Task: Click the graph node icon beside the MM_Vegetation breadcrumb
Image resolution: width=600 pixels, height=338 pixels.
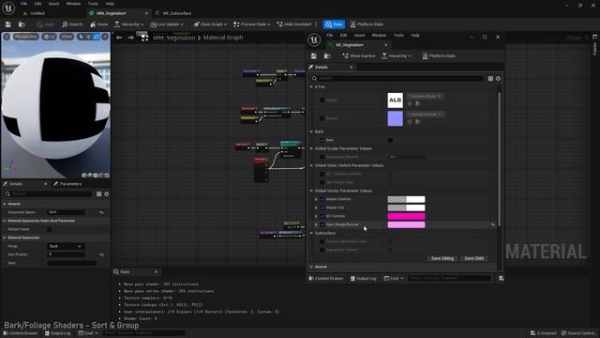Action: (x=144, y=38)
